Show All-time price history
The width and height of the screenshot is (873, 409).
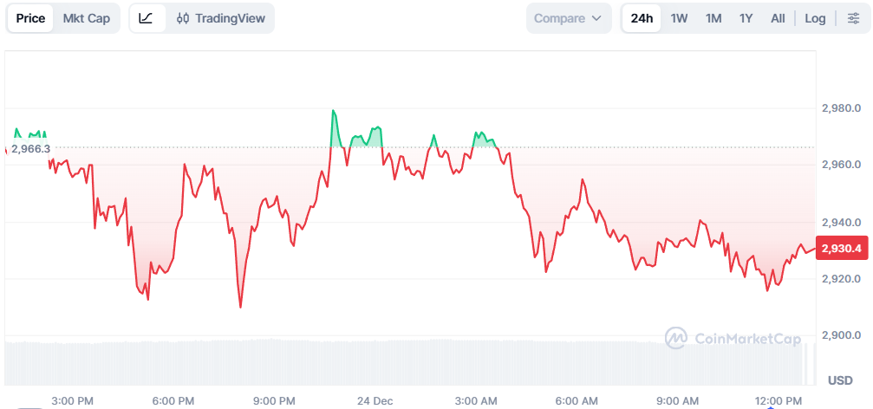pos(778,18)
